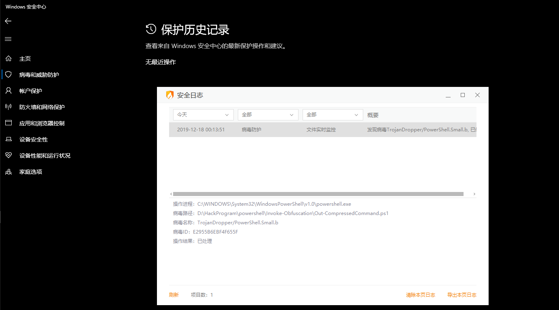Viewport: 559px width, 310px height.
Task: Expand the 全部 dropdown above 病毒防护
Action: [x=268, y=115]
